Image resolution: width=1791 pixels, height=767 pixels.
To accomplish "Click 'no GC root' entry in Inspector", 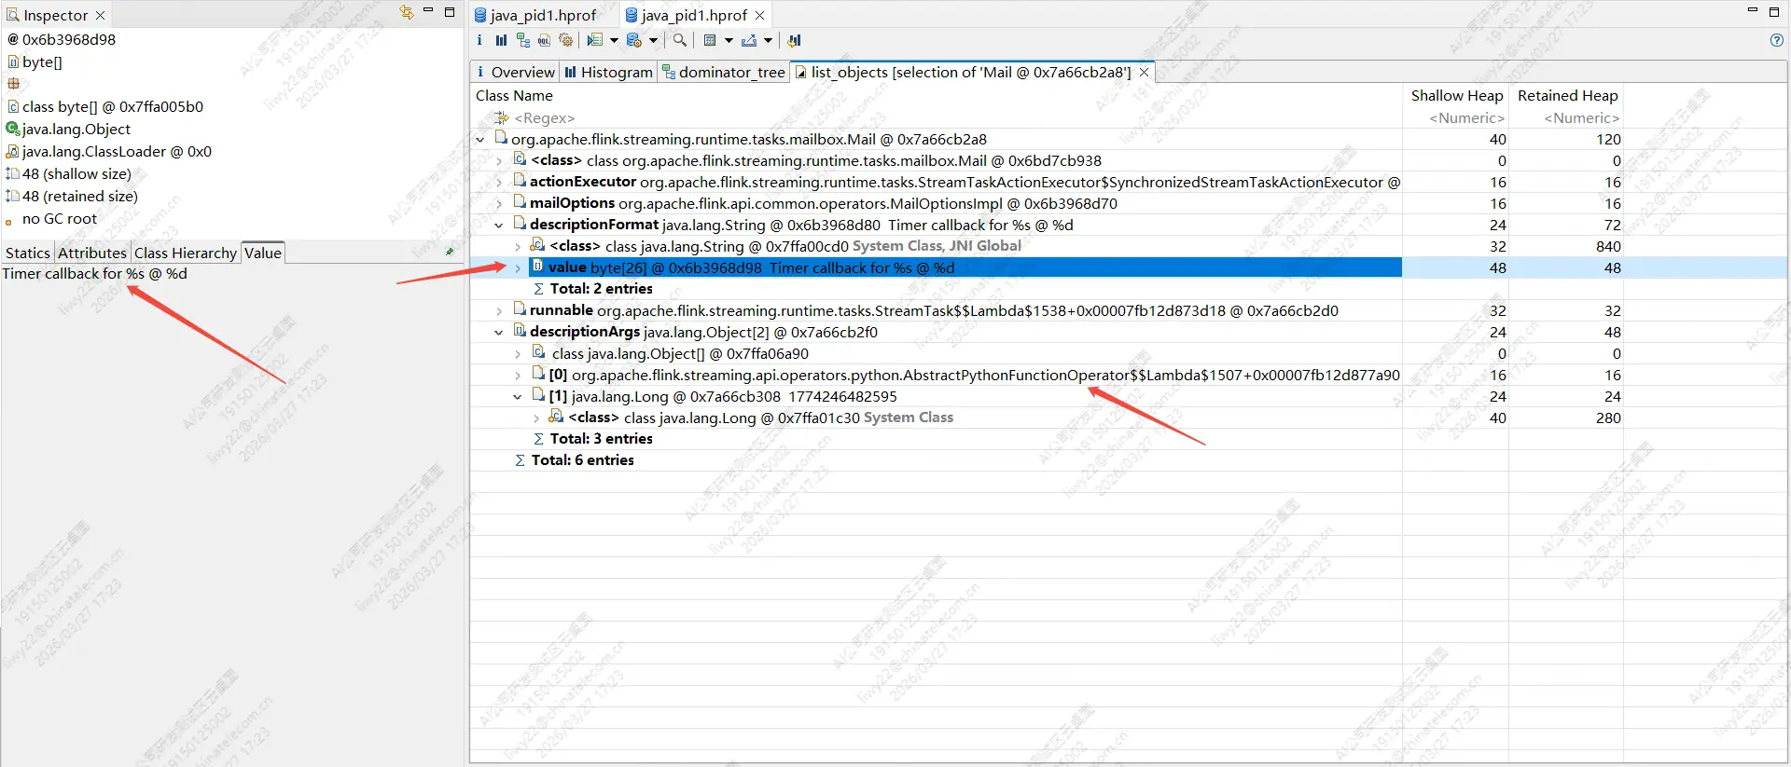I will point(59,219).
